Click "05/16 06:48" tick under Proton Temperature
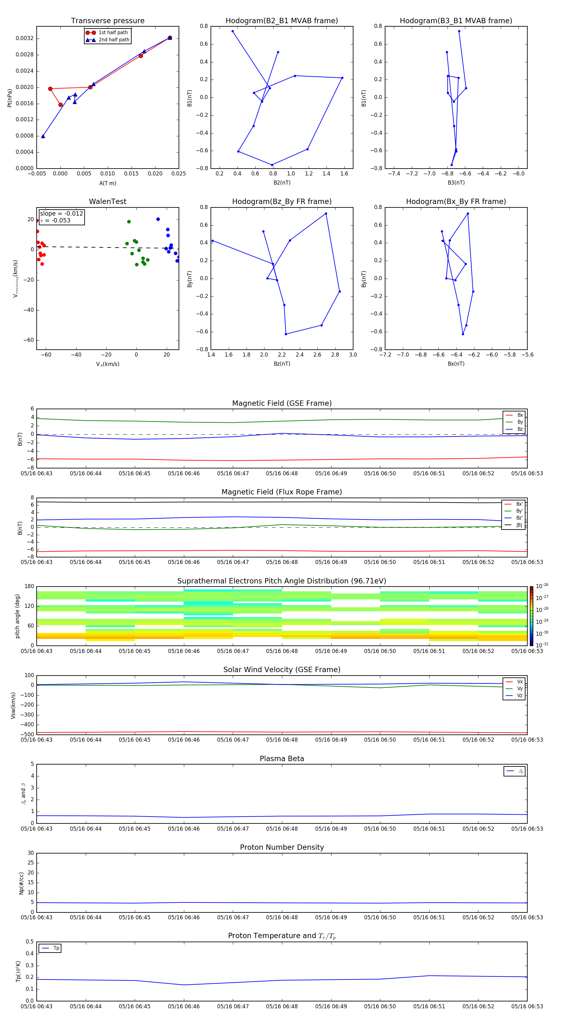Viewport: 564px width, 1034px height. [282, 1006]
